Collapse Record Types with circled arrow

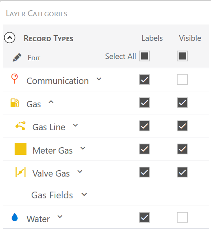point(9,38)
